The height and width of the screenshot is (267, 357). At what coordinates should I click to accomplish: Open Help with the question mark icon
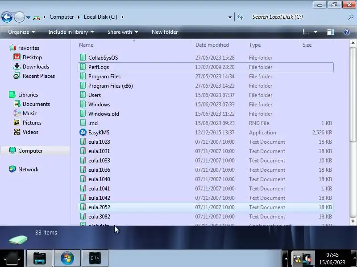347,32
